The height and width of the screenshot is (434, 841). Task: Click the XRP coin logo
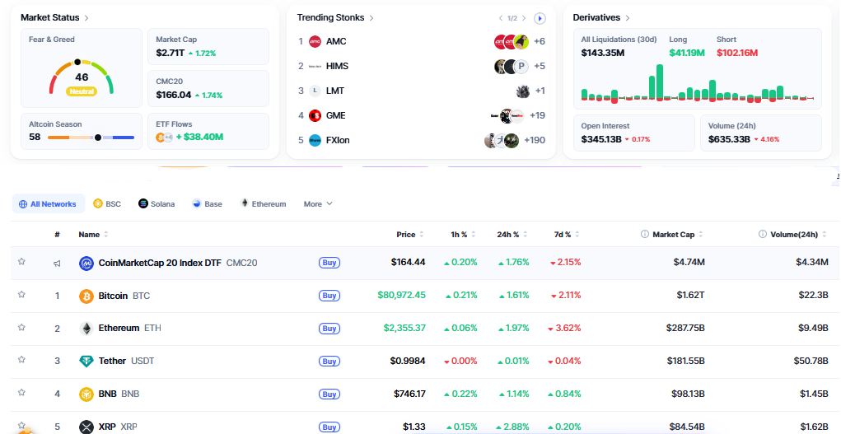point(86,427)
